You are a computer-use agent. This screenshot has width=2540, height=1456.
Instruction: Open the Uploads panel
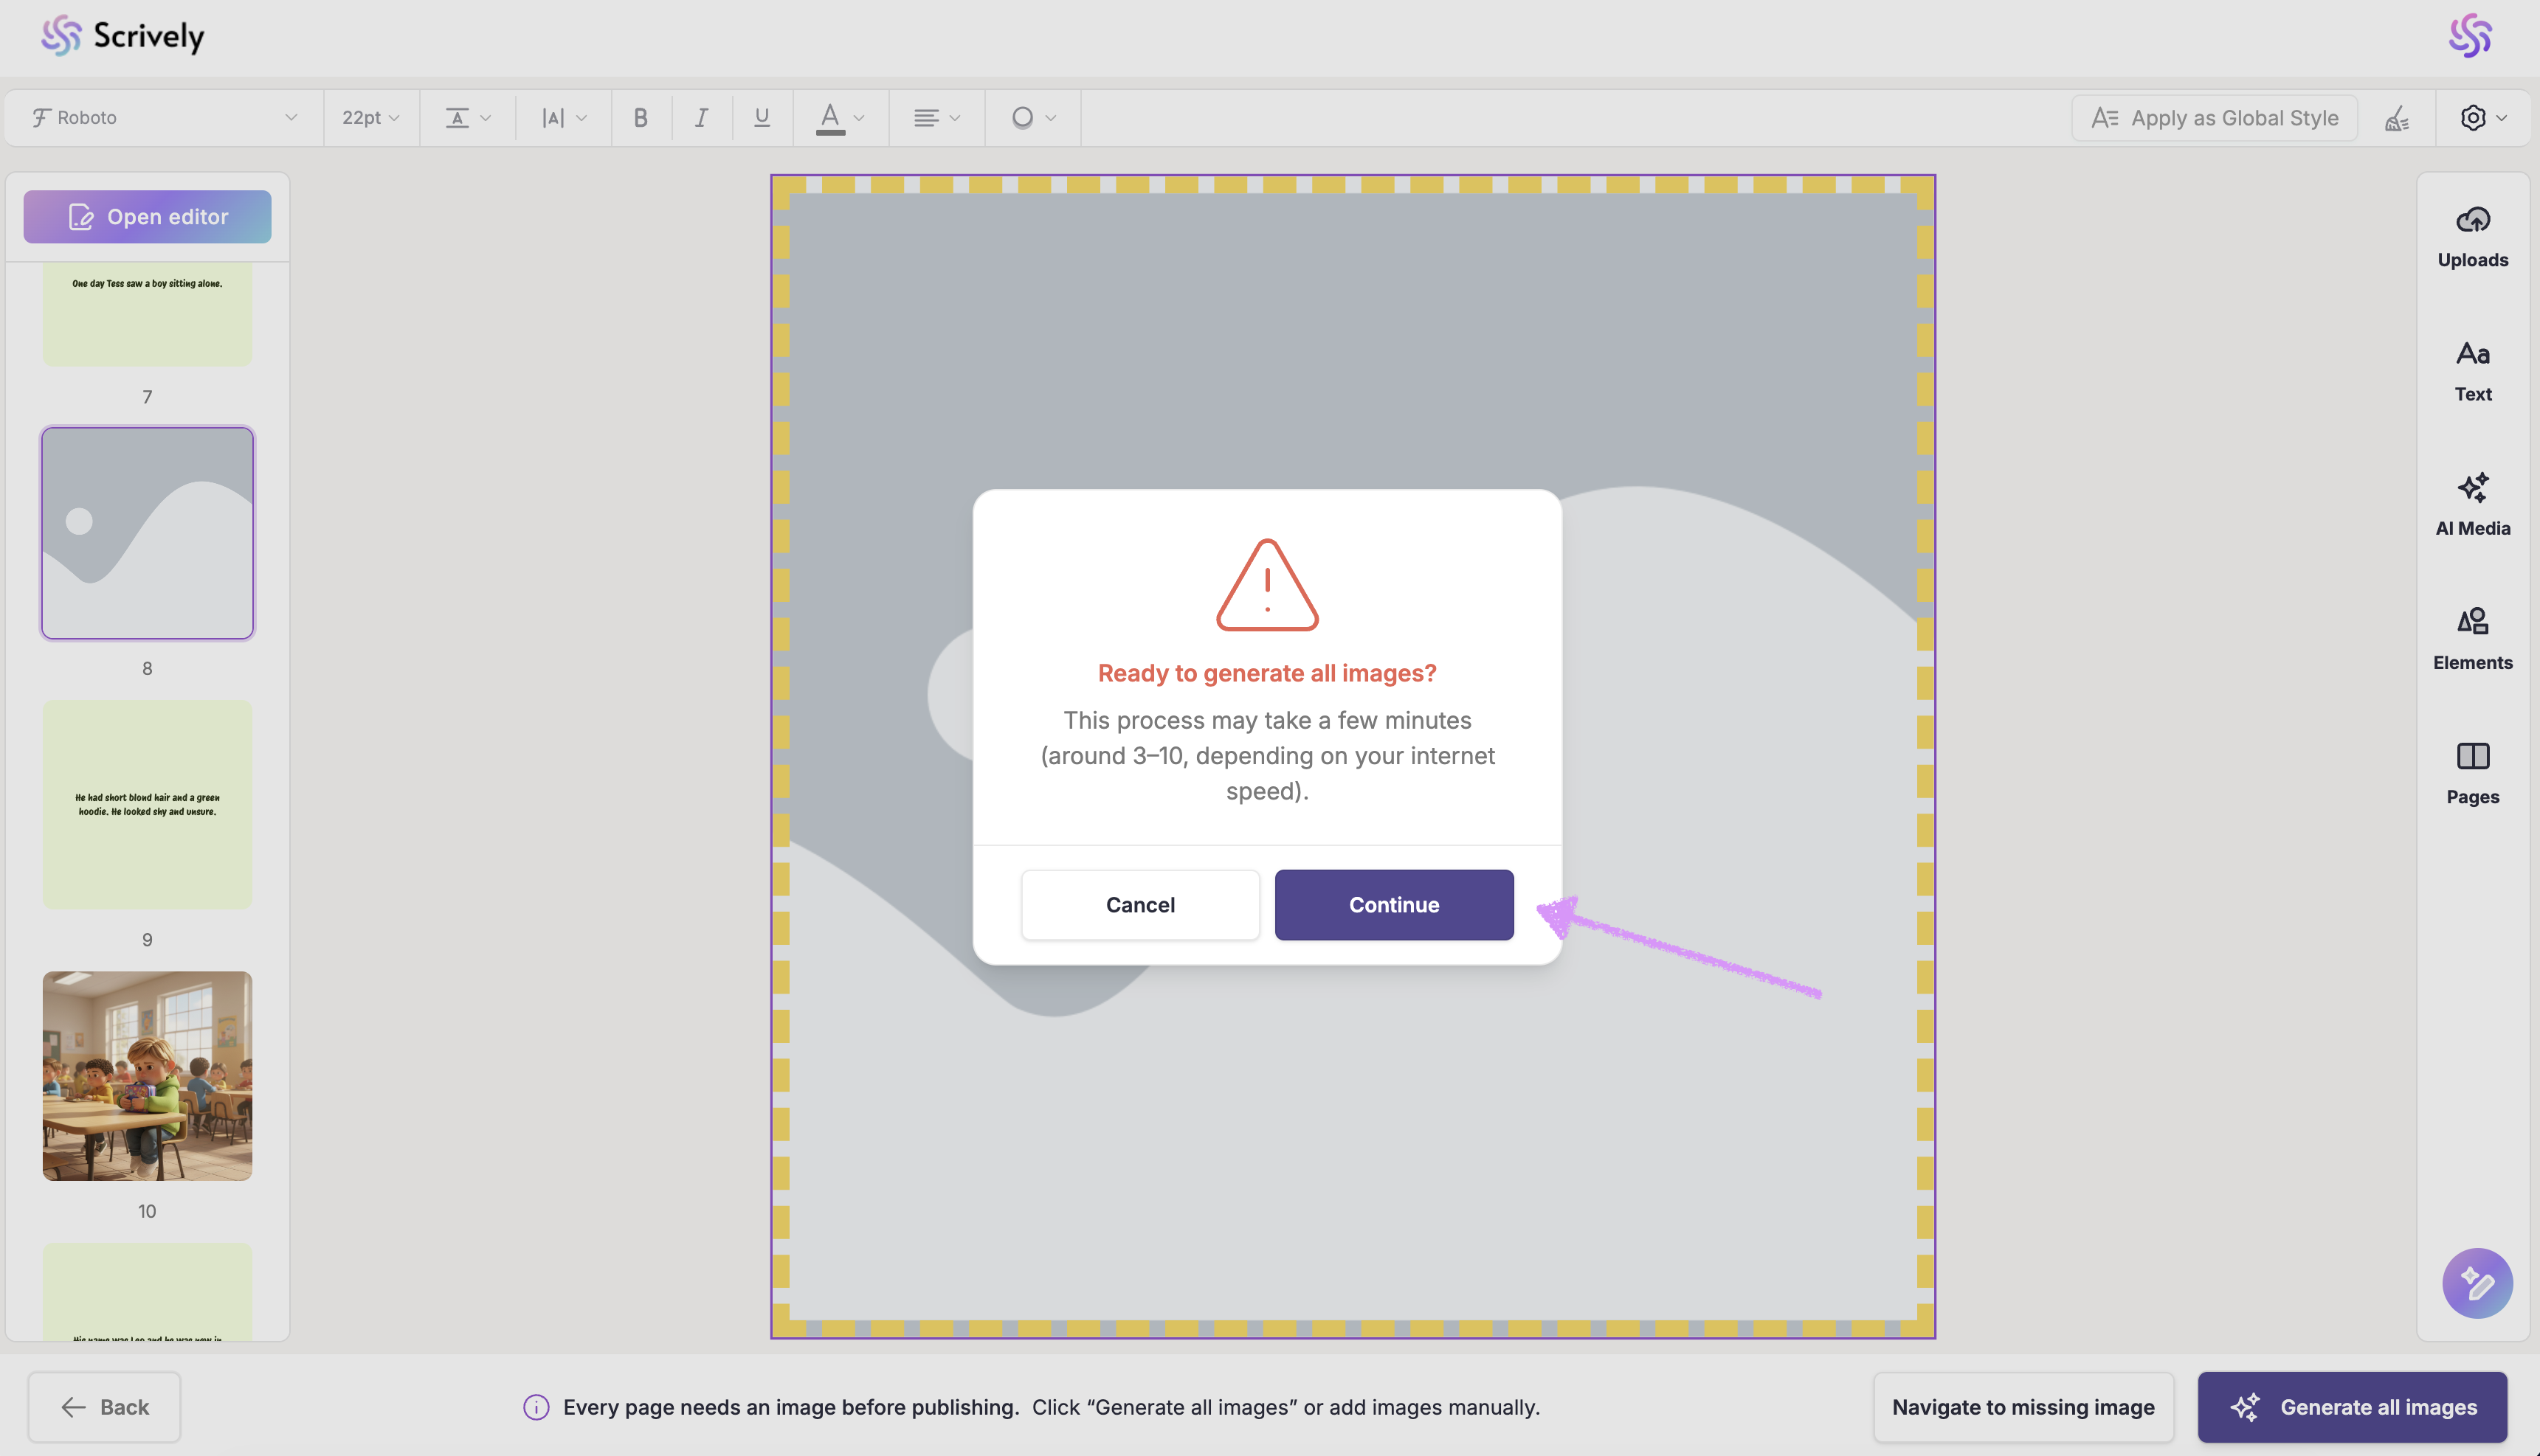2472,237
